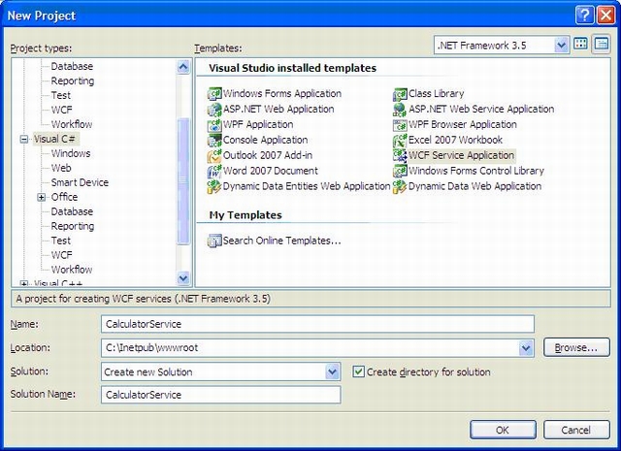The width and height of the screenshot is (621, 451).
Task: Choose the WPF Application template icon
Action: pyautogui.click(x=214, y=125)
